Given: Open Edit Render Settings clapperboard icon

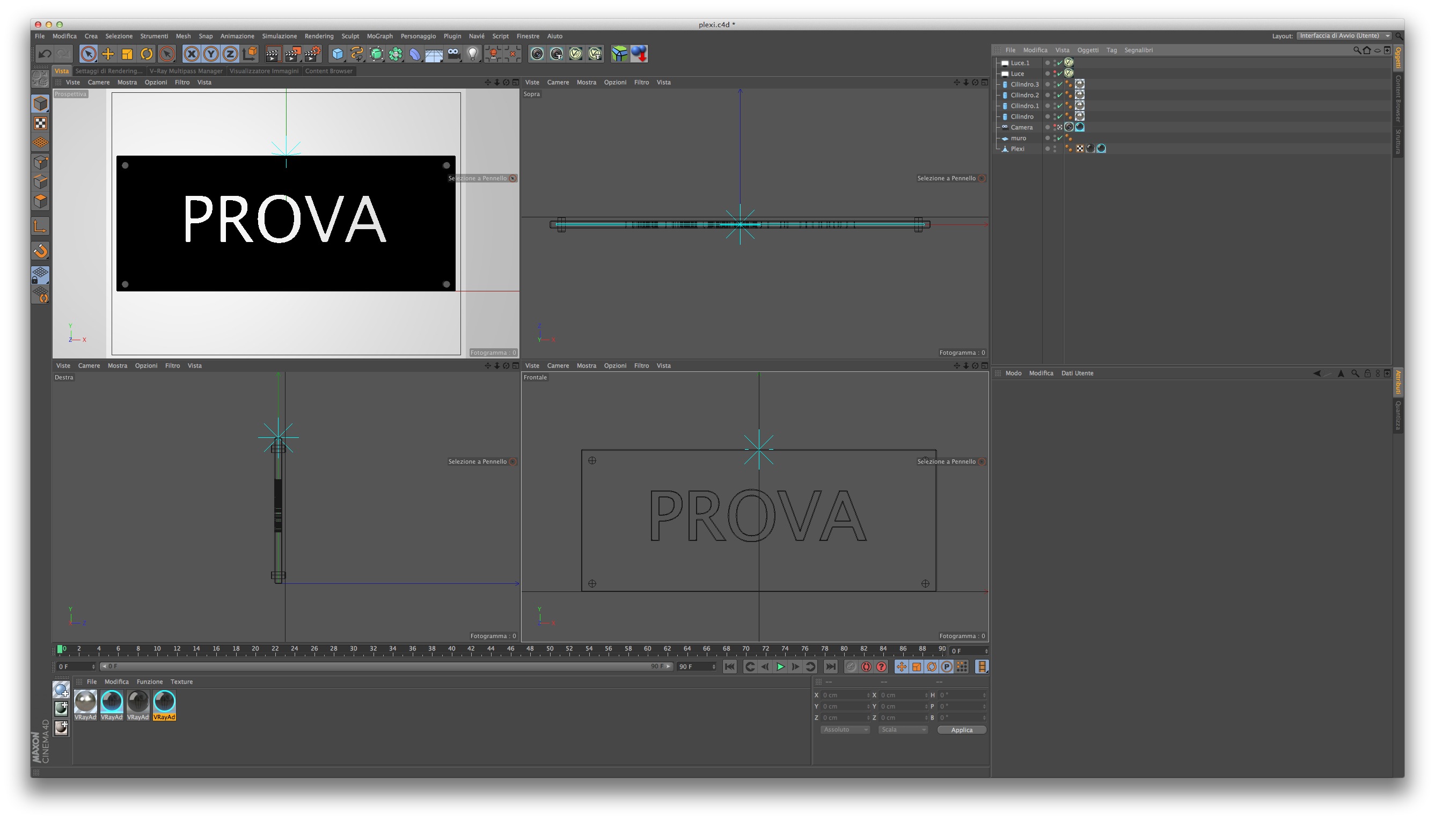Looking at the screenshot, I should 312,54.
